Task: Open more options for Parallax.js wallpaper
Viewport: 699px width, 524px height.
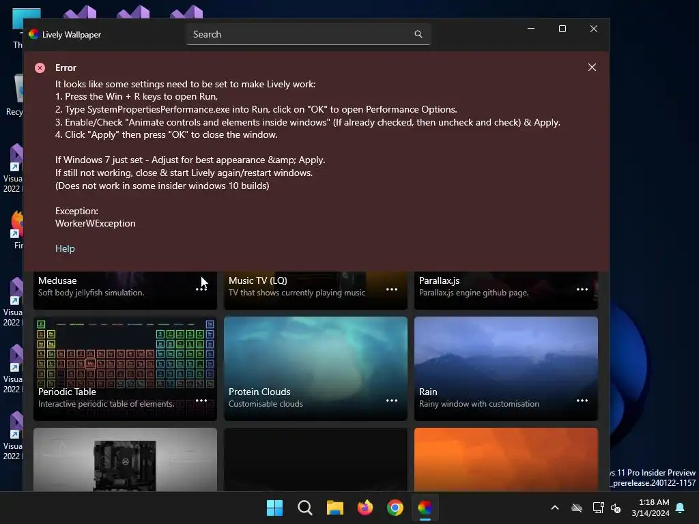Action: click(582, 289)
